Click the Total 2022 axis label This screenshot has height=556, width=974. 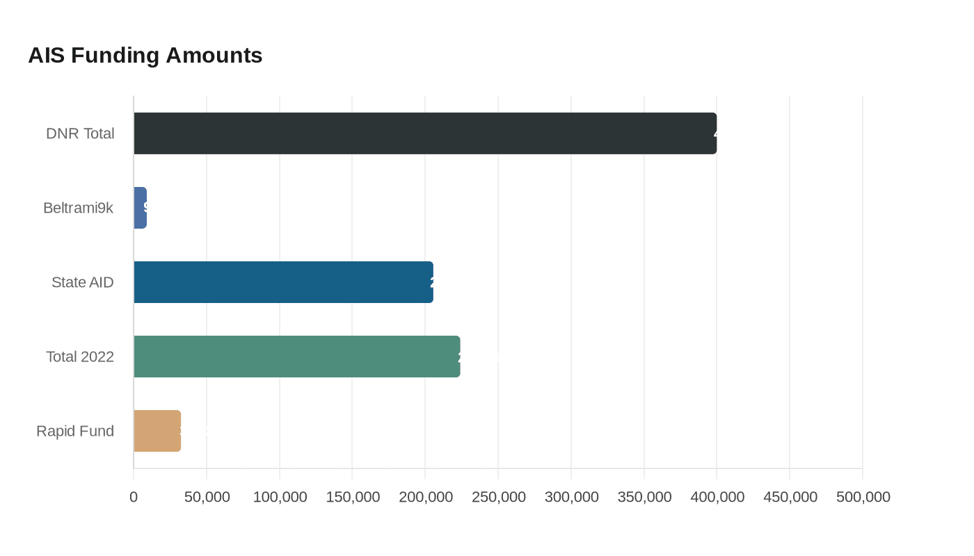pyautogui.click(x=80, y=357)
